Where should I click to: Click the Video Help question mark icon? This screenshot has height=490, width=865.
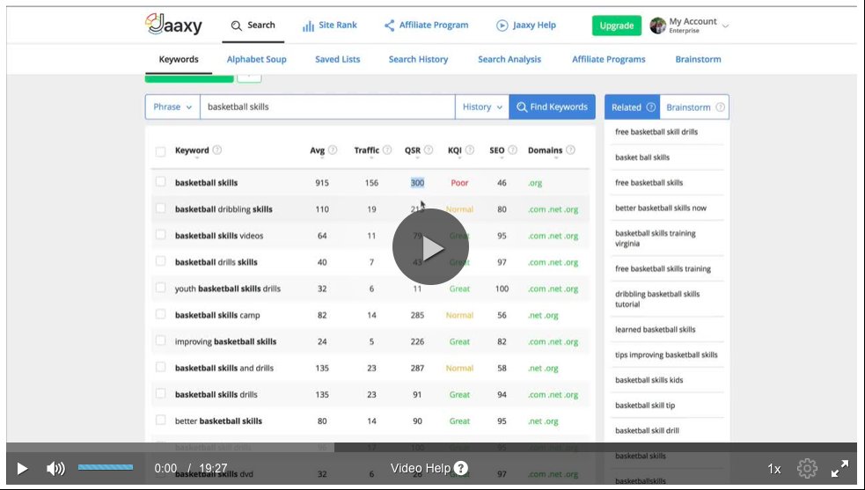[460, 469]
